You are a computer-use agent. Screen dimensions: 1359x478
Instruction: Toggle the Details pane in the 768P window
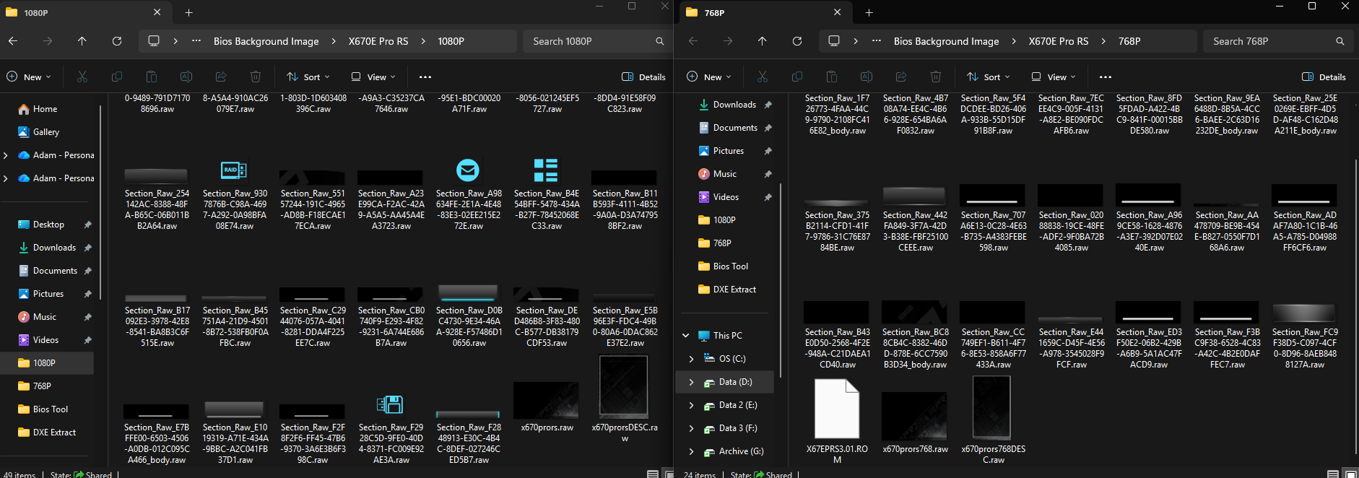[x=1324, y=77]
